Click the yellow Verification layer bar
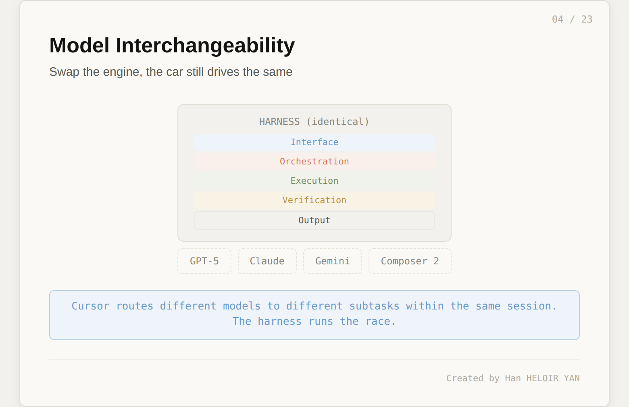This screenshot has height=407, width=629. click(314, 200)
